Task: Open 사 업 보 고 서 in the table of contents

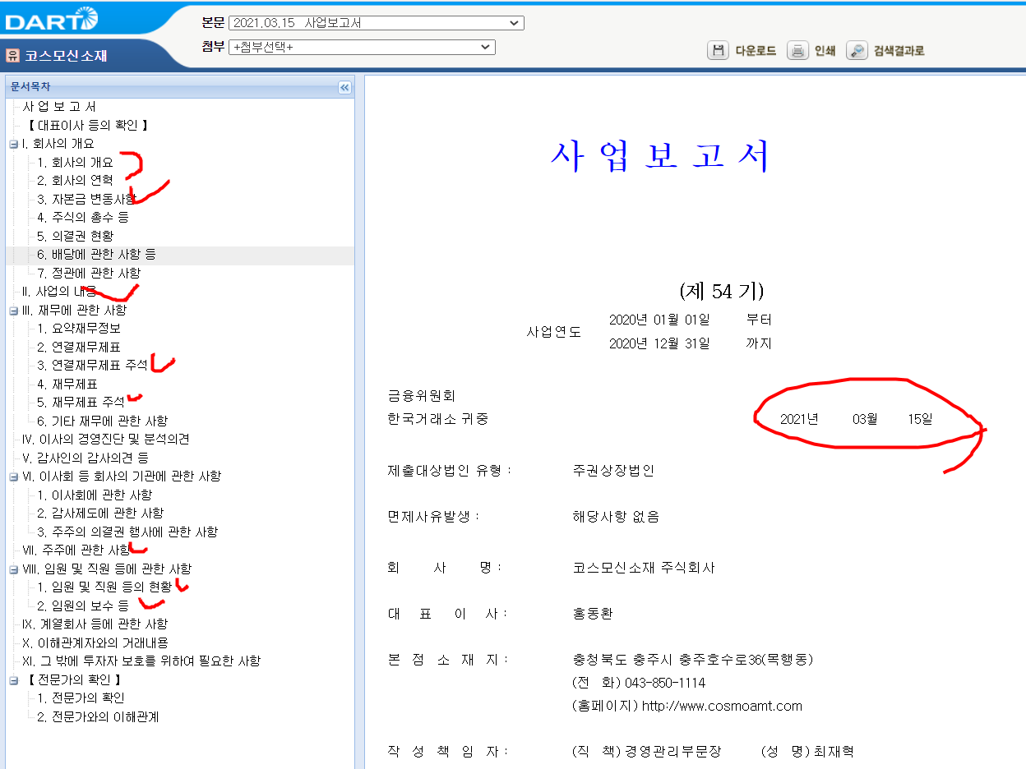Action: click(x=59, y=107)
